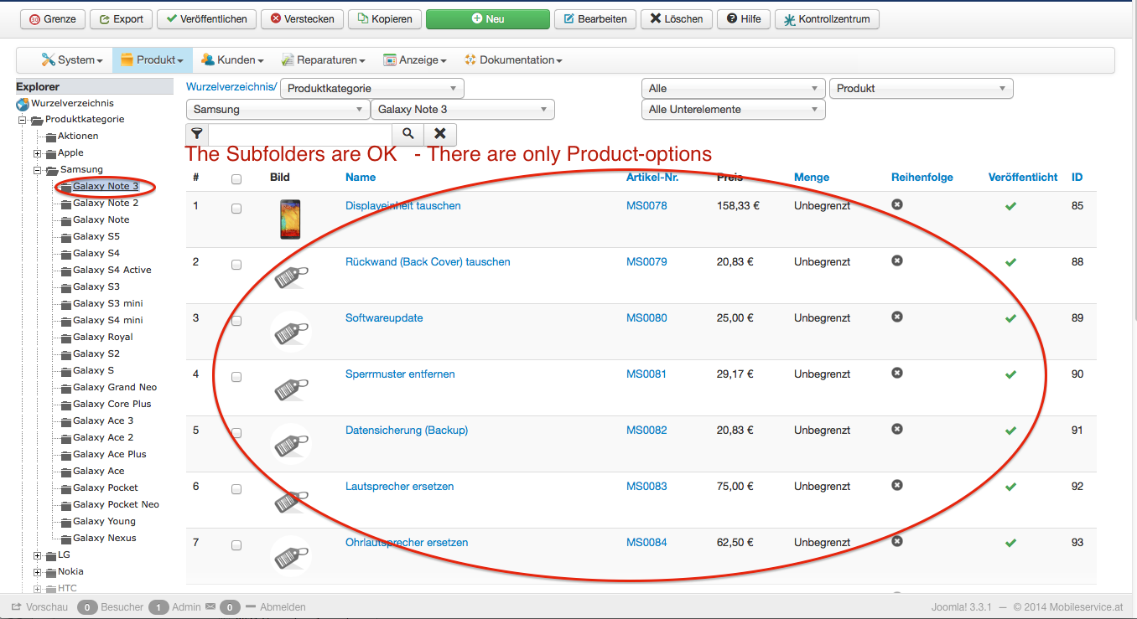Collapse the Produktkategorie tree node
The height and width of the screenshot is (619, 1137).
23,120
